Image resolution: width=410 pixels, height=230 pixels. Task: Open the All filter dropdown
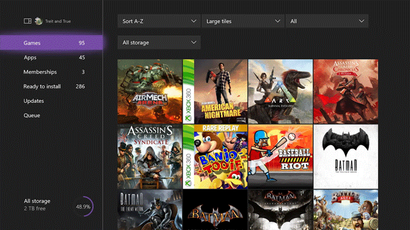point(327,21)
